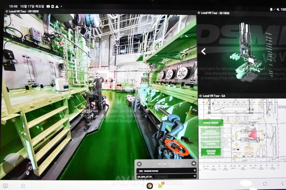Viewport: 286px width, 190px height.
Task: Tap the back button in navigation bar
Action: tap(282, 184)
